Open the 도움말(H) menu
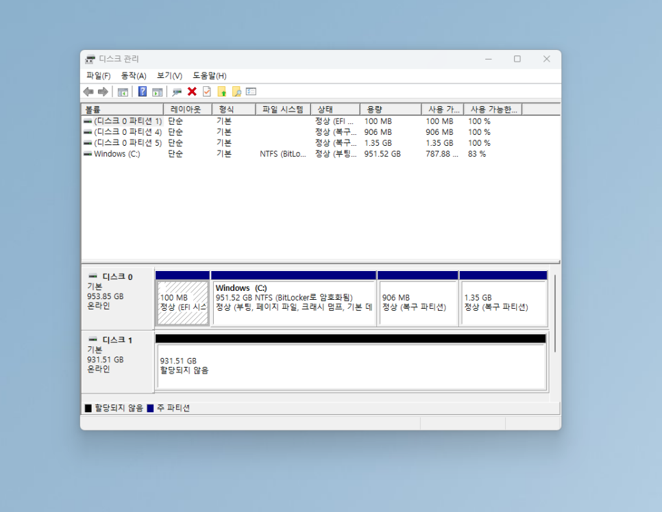Viewport: 662px width, 512px height. 209,75
